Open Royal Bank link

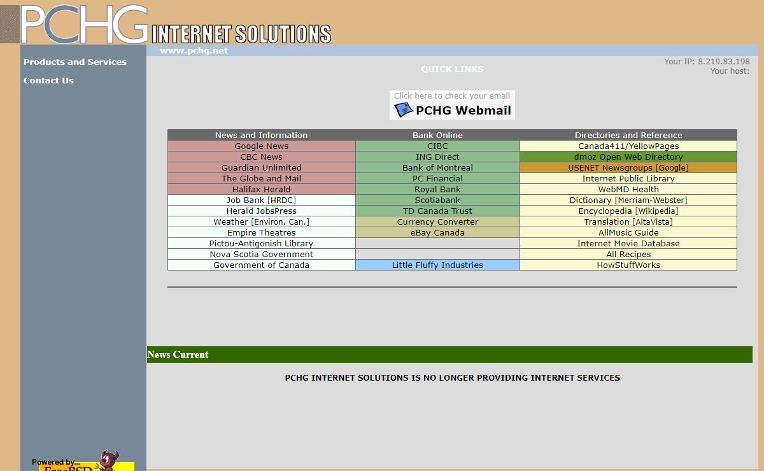click(x=437, y=190)
